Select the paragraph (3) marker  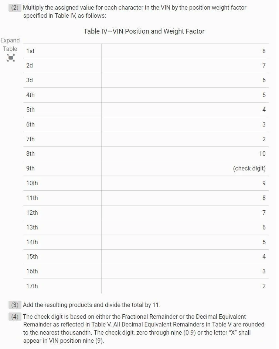[15, 305]
